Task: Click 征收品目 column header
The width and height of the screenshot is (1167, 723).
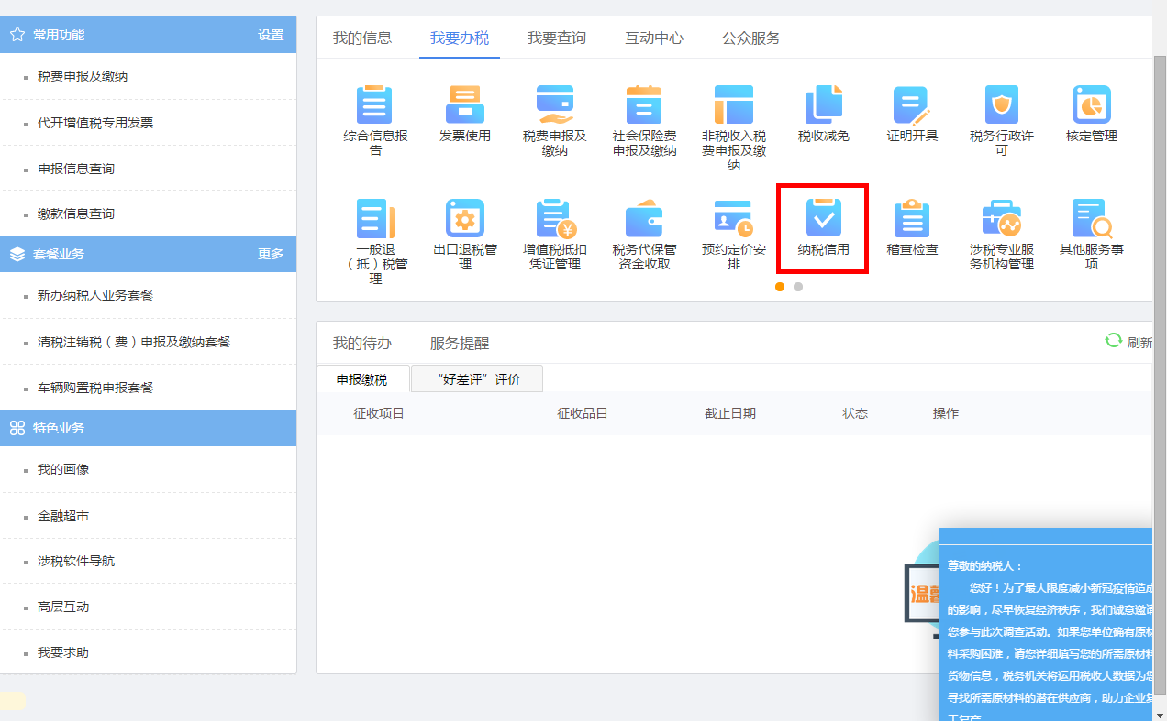Action: (x=583, y=413)
